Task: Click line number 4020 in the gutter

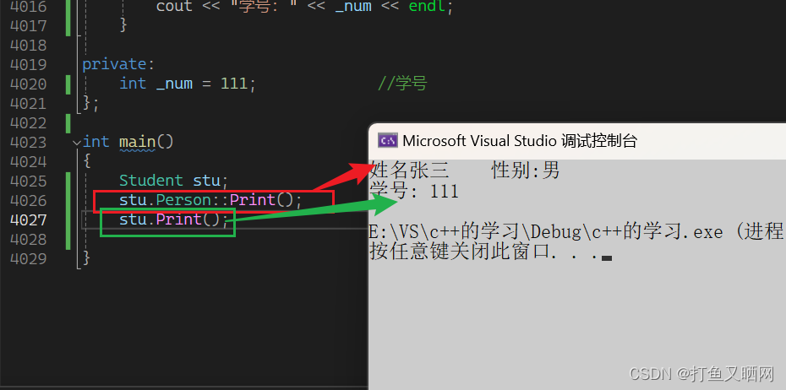Action: pyautogui.click(x=28, y=84)
